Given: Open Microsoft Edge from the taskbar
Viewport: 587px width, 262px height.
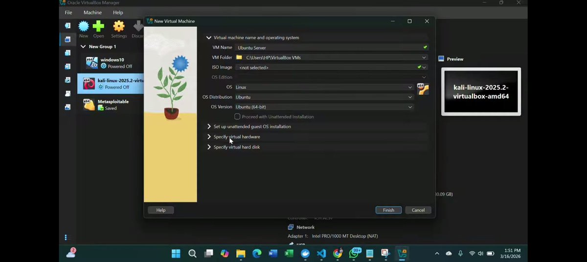Looking at the screenshot, I should pyautogui.click(x=257, y=253).
